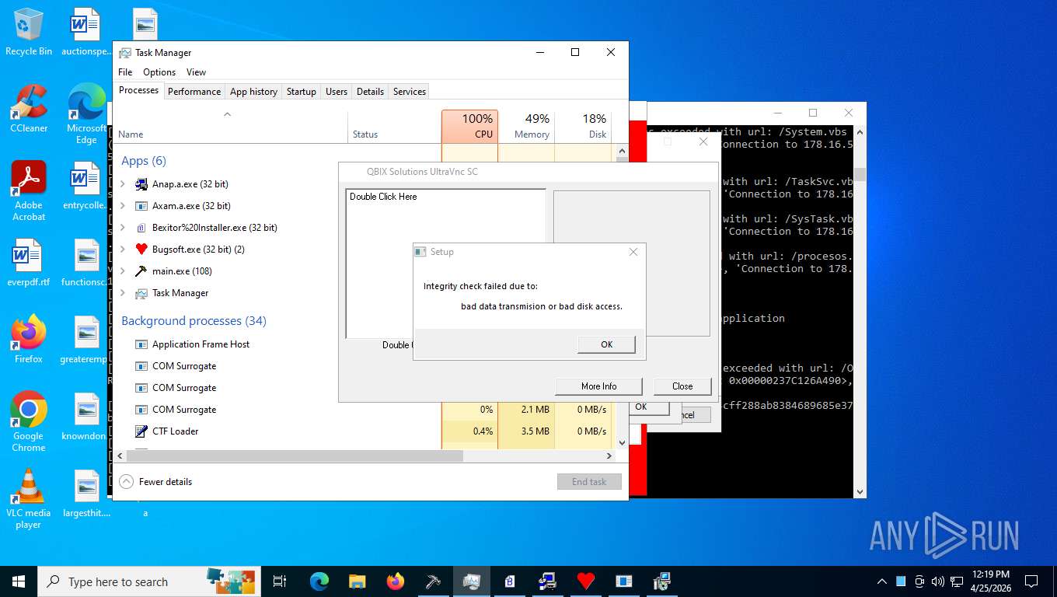Screen dimensions: 1057x597
Task: Click the volume icon in the system tray
Action: 937,581
